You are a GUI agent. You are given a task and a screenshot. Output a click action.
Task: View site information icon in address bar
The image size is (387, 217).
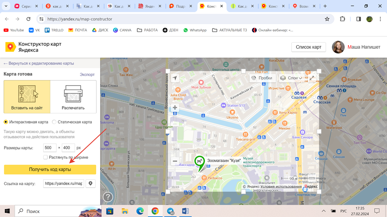click(x=41, y=19)
